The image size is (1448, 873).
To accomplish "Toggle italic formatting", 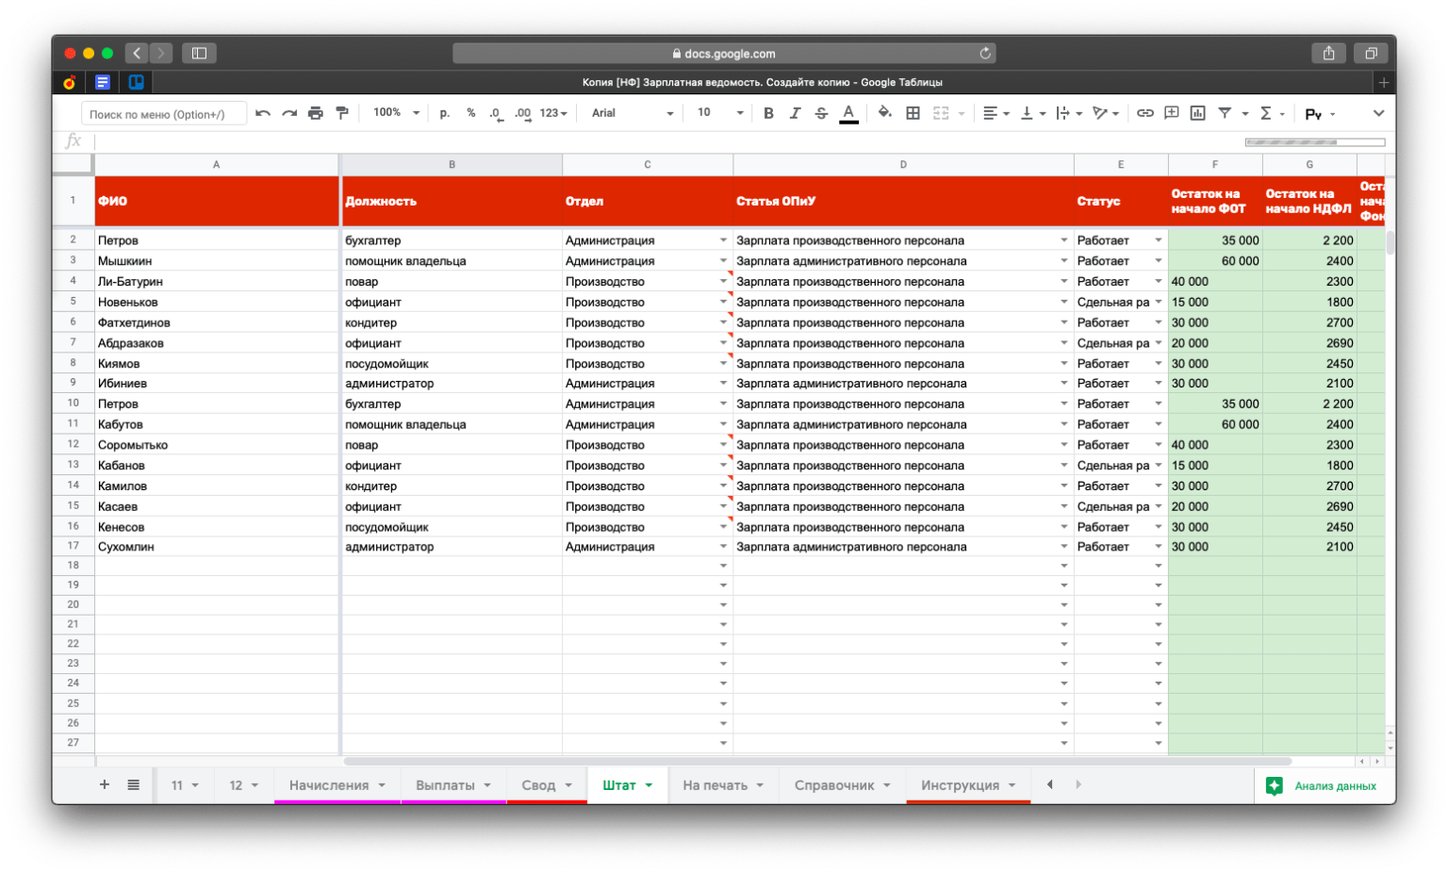I will click(x=795, y=113).
